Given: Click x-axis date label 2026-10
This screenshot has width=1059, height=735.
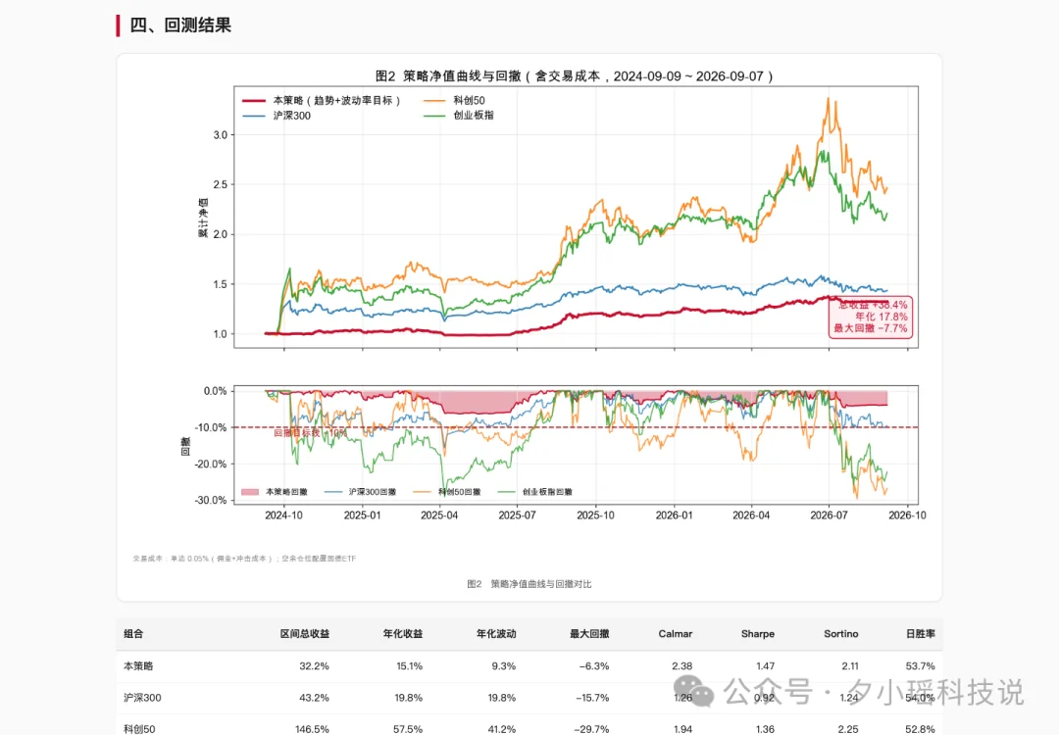Looking at the screenshot, I should pos(907,515).
